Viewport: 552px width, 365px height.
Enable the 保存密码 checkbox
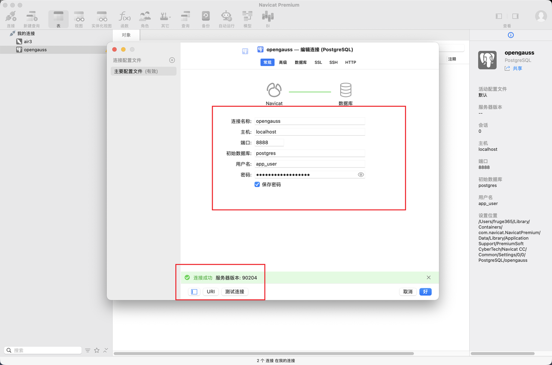[x=257, y=184]
